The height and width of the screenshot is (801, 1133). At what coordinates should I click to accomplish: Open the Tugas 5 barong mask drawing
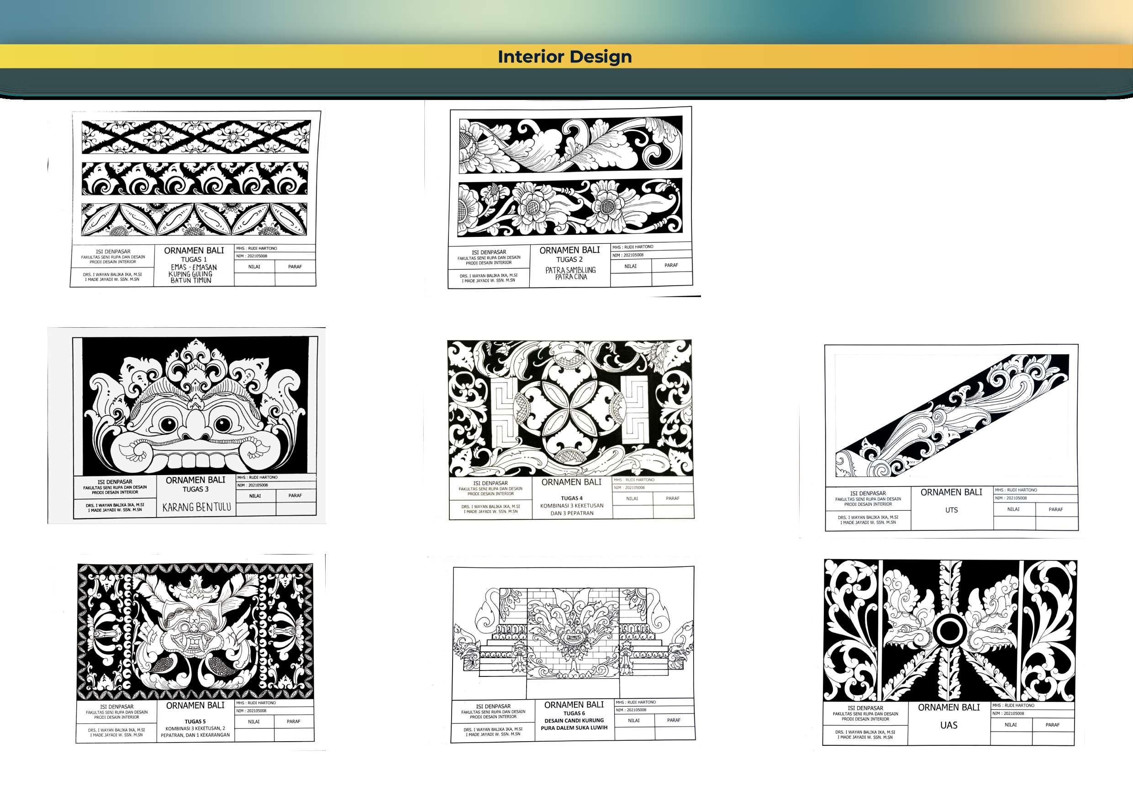coord(195,631)
